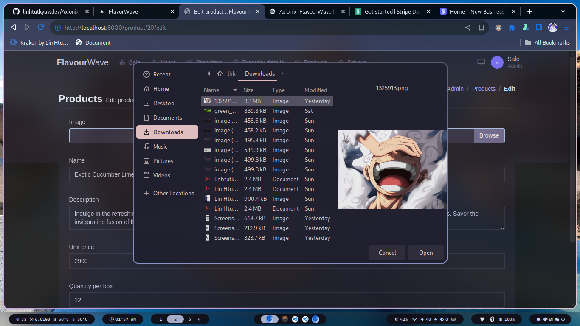
Task: Select the linhtutk… document file
Action: [x=267, y=179]
